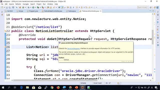Click the Windows Start button
The width and height of the screenshot is (160, 90).
pyautogui.click(x=3, y=87)
